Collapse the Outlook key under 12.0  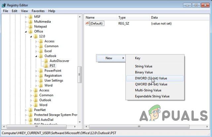click(36, 56)
